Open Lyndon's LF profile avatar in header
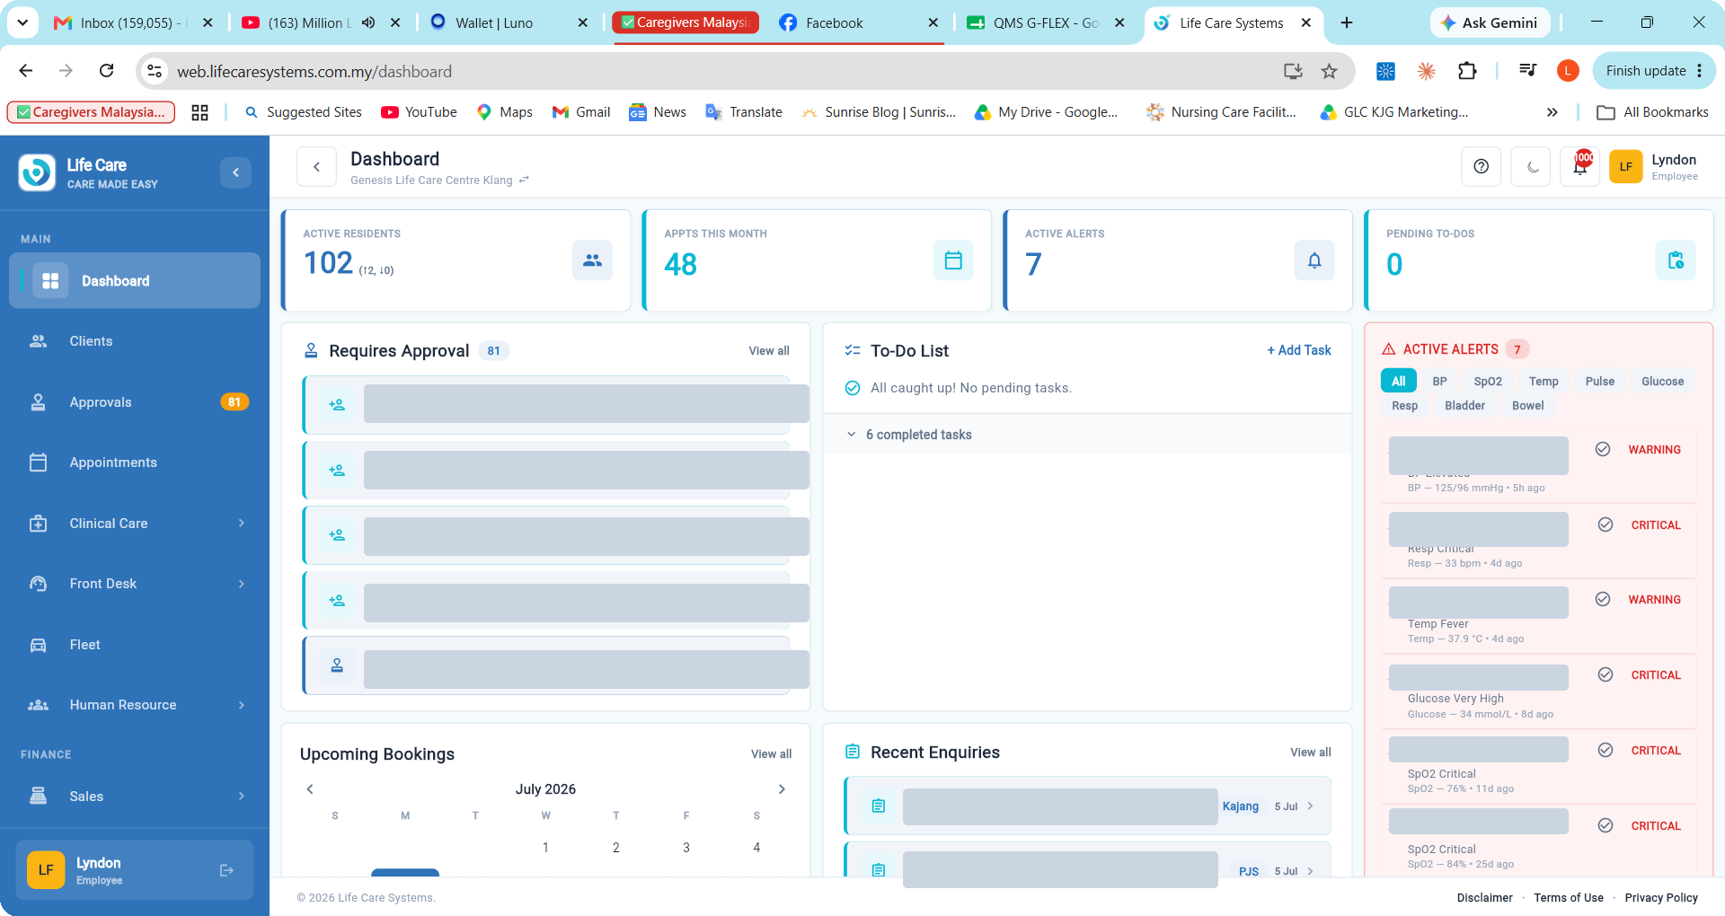The height and width of the screenshot is (916, 1725). (1625, 167)
